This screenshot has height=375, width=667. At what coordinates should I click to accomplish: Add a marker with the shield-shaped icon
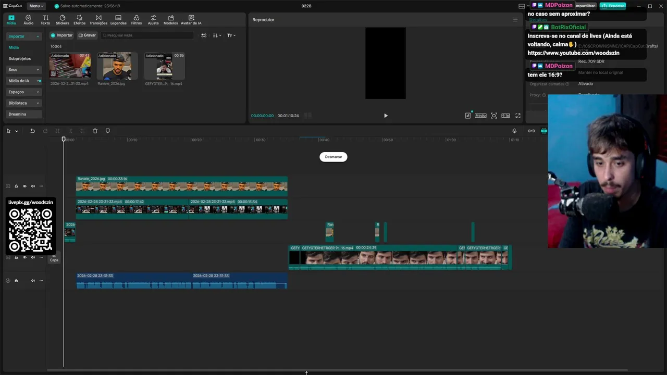coord(108,131)
